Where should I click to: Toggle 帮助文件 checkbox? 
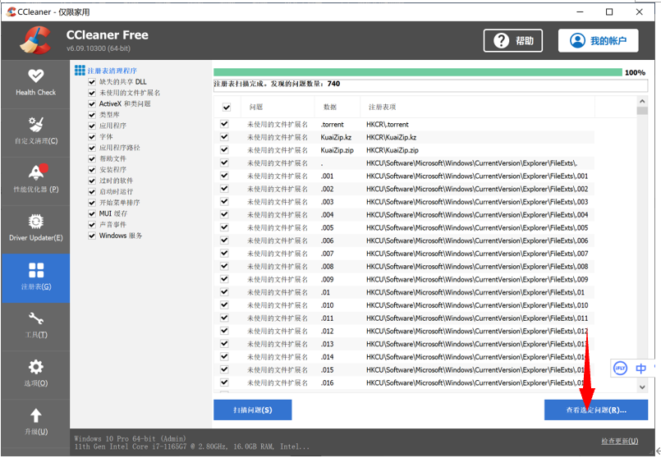pos(92,158)
